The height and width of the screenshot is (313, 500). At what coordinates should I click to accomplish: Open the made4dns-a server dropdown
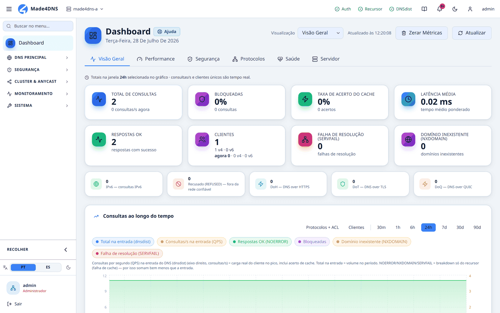tap(85, 9)
